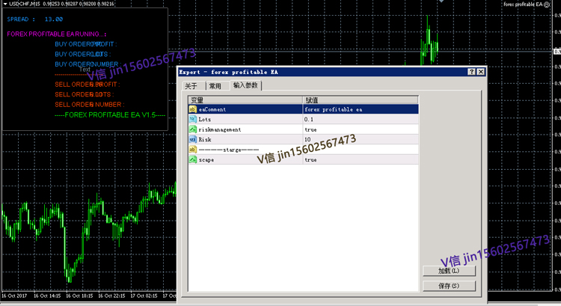The height and width of the screenshot is (306, 561).
Task: Click the 赋值 column header
Action: click(361, 100)
